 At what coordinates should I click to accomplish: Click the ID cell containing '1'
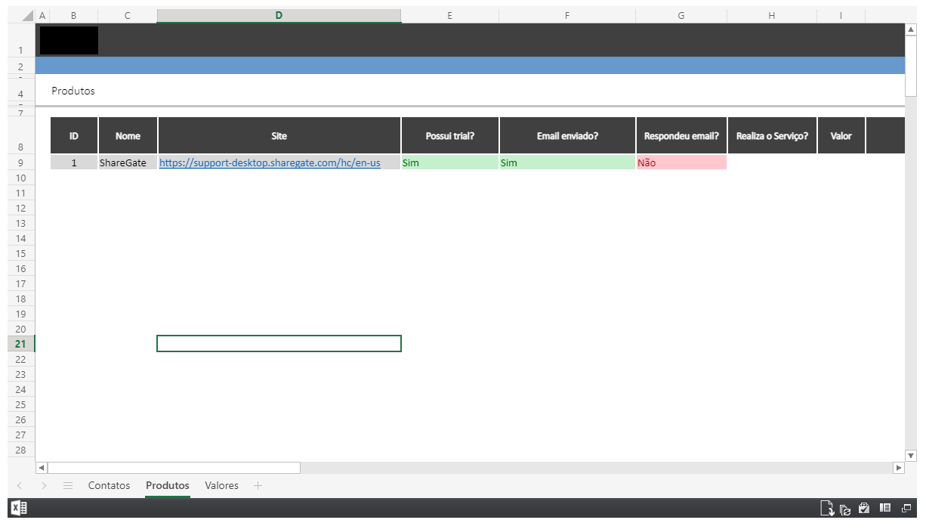[x=74, y=162]
